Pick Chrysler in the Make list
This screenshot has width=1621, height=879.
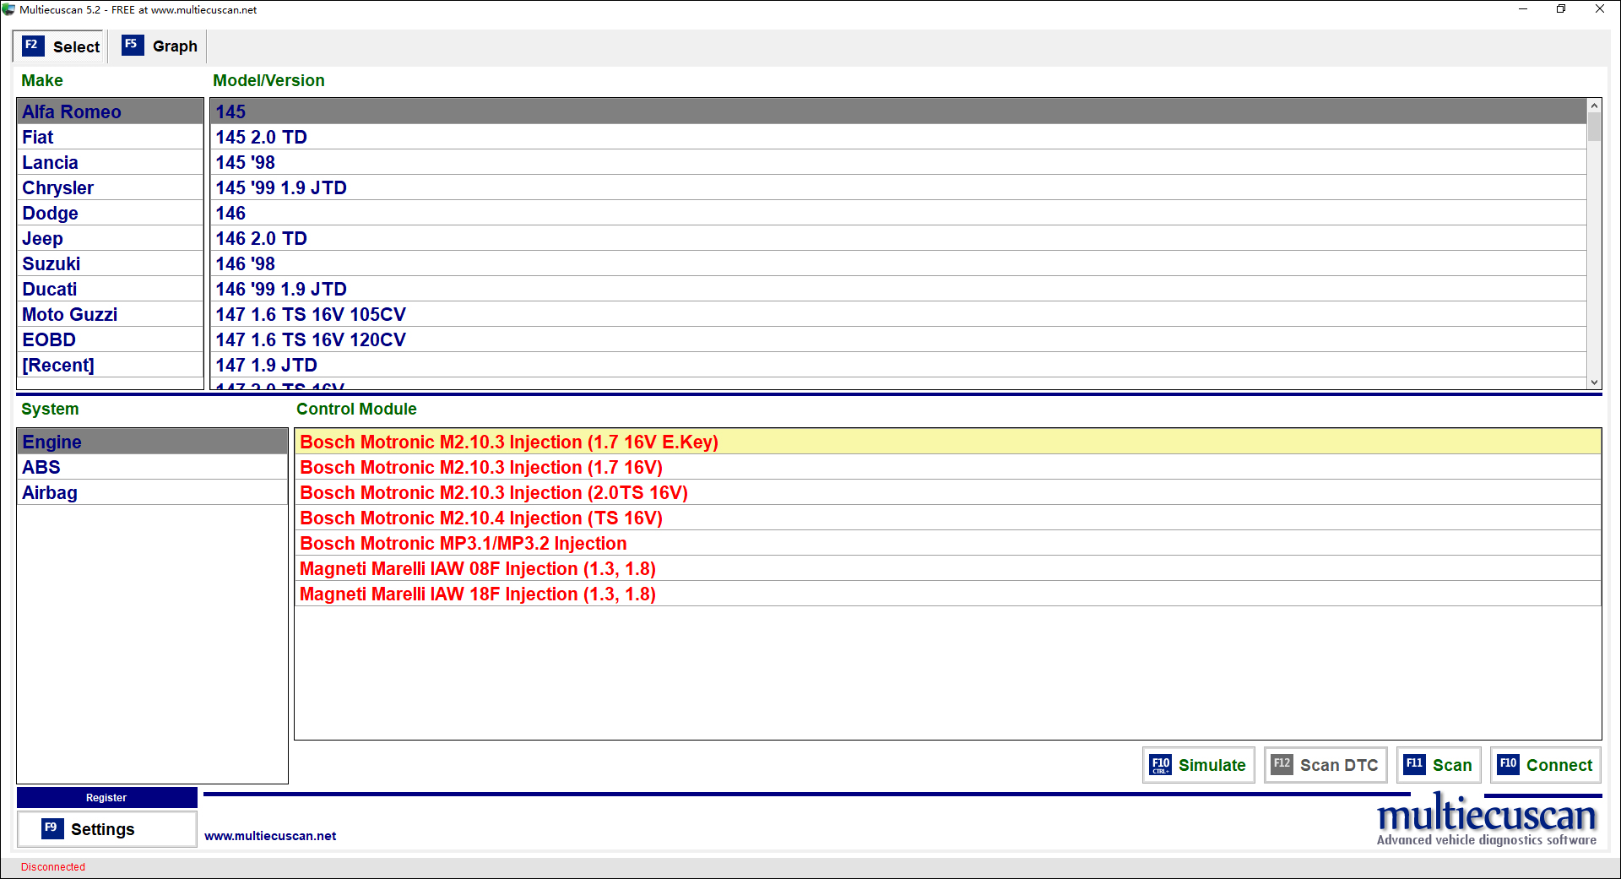coord(110,187)
